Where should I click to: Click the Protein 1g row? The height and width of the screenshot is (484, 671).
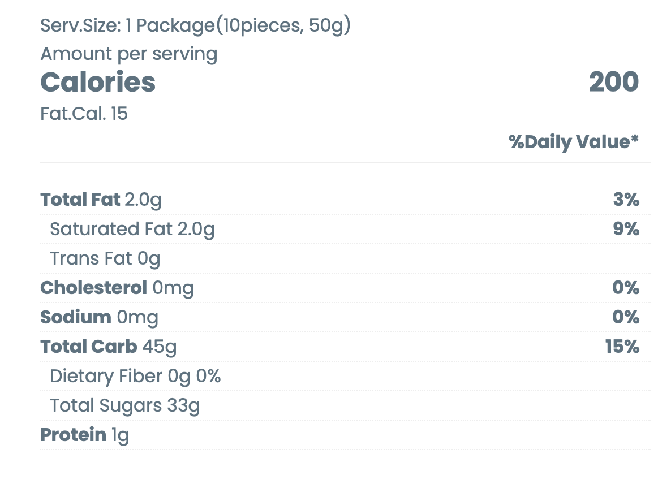85,435
